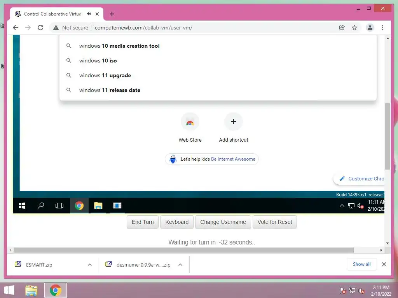Image resolution: width=398 pixels, height=298 pixels.
Task: Click the VM muted volume tray icon
Action: click(x=360, y=206)
